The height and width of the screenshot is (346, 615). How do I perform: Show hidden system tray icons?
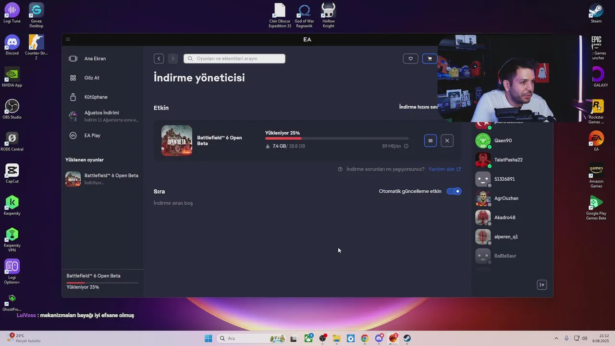(556, 338)
